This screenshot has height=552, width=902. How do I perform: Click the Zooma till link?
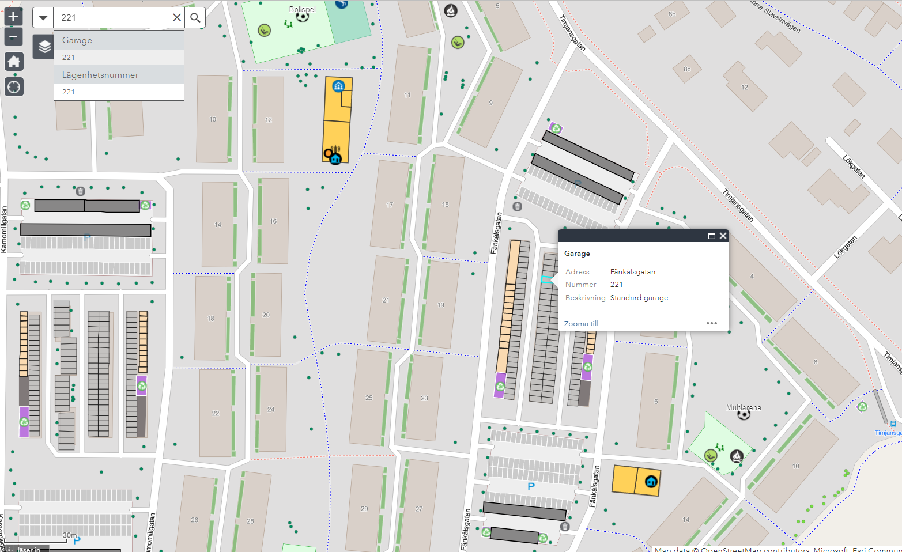(581, 324)
